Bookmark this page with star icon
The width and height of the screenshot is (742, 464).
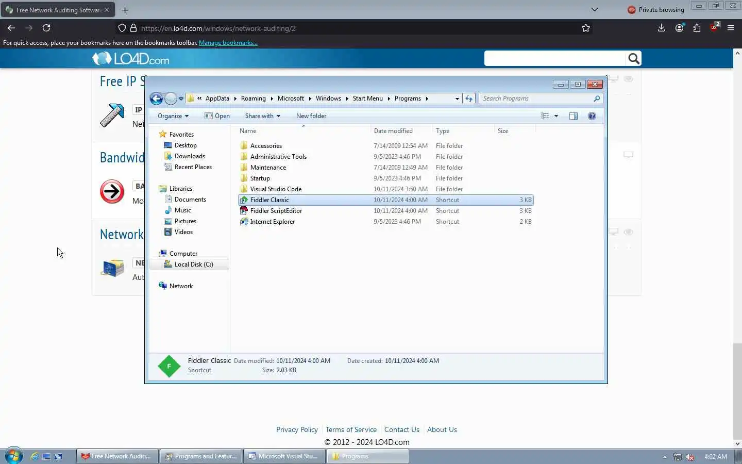coord(586,28)
